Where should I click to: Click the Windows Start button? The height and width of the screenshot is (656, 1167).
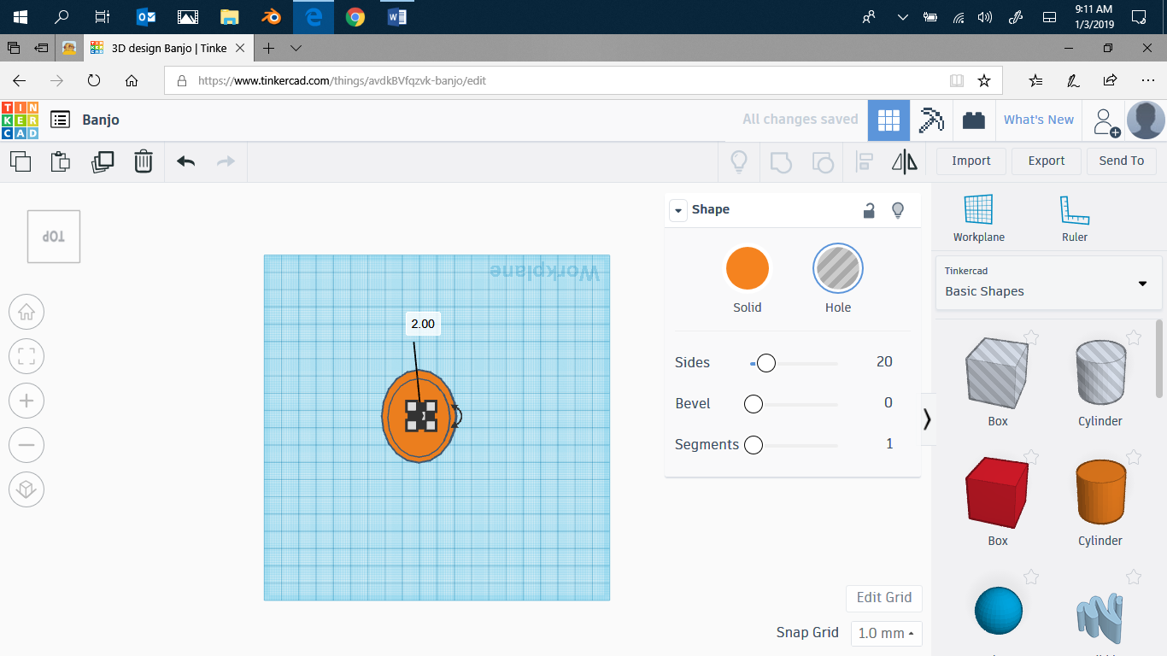pos(21,17)
